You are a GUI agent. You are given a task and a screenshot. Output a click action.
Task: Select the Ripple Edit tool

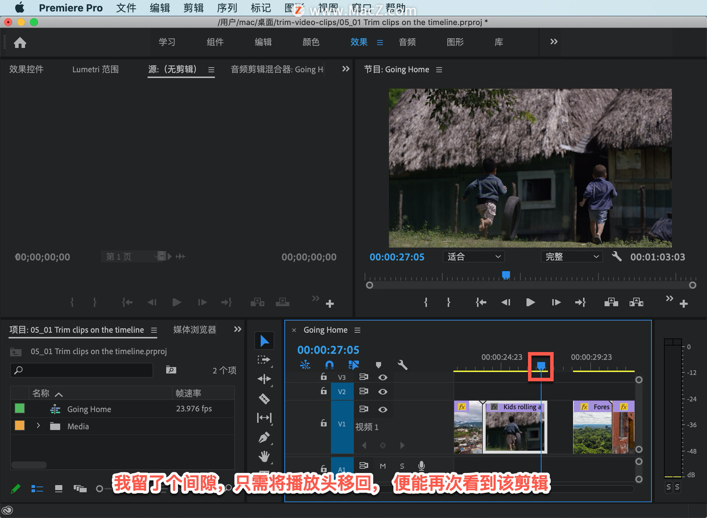(x=264, y=379)
